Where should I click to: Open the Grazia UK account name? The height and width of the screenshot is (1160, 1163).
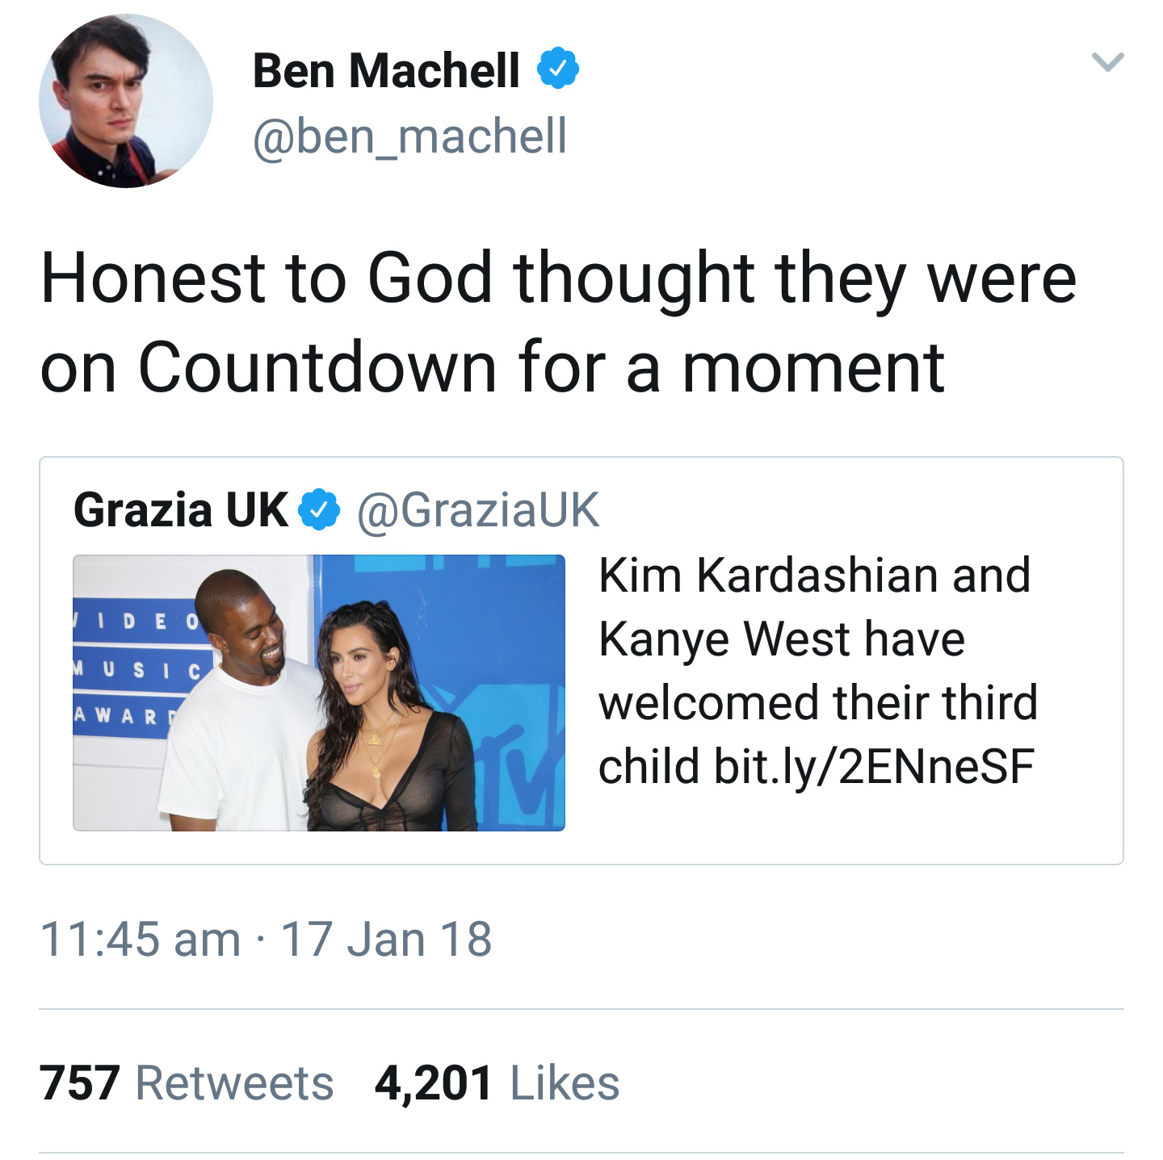(x=180, y=510)
